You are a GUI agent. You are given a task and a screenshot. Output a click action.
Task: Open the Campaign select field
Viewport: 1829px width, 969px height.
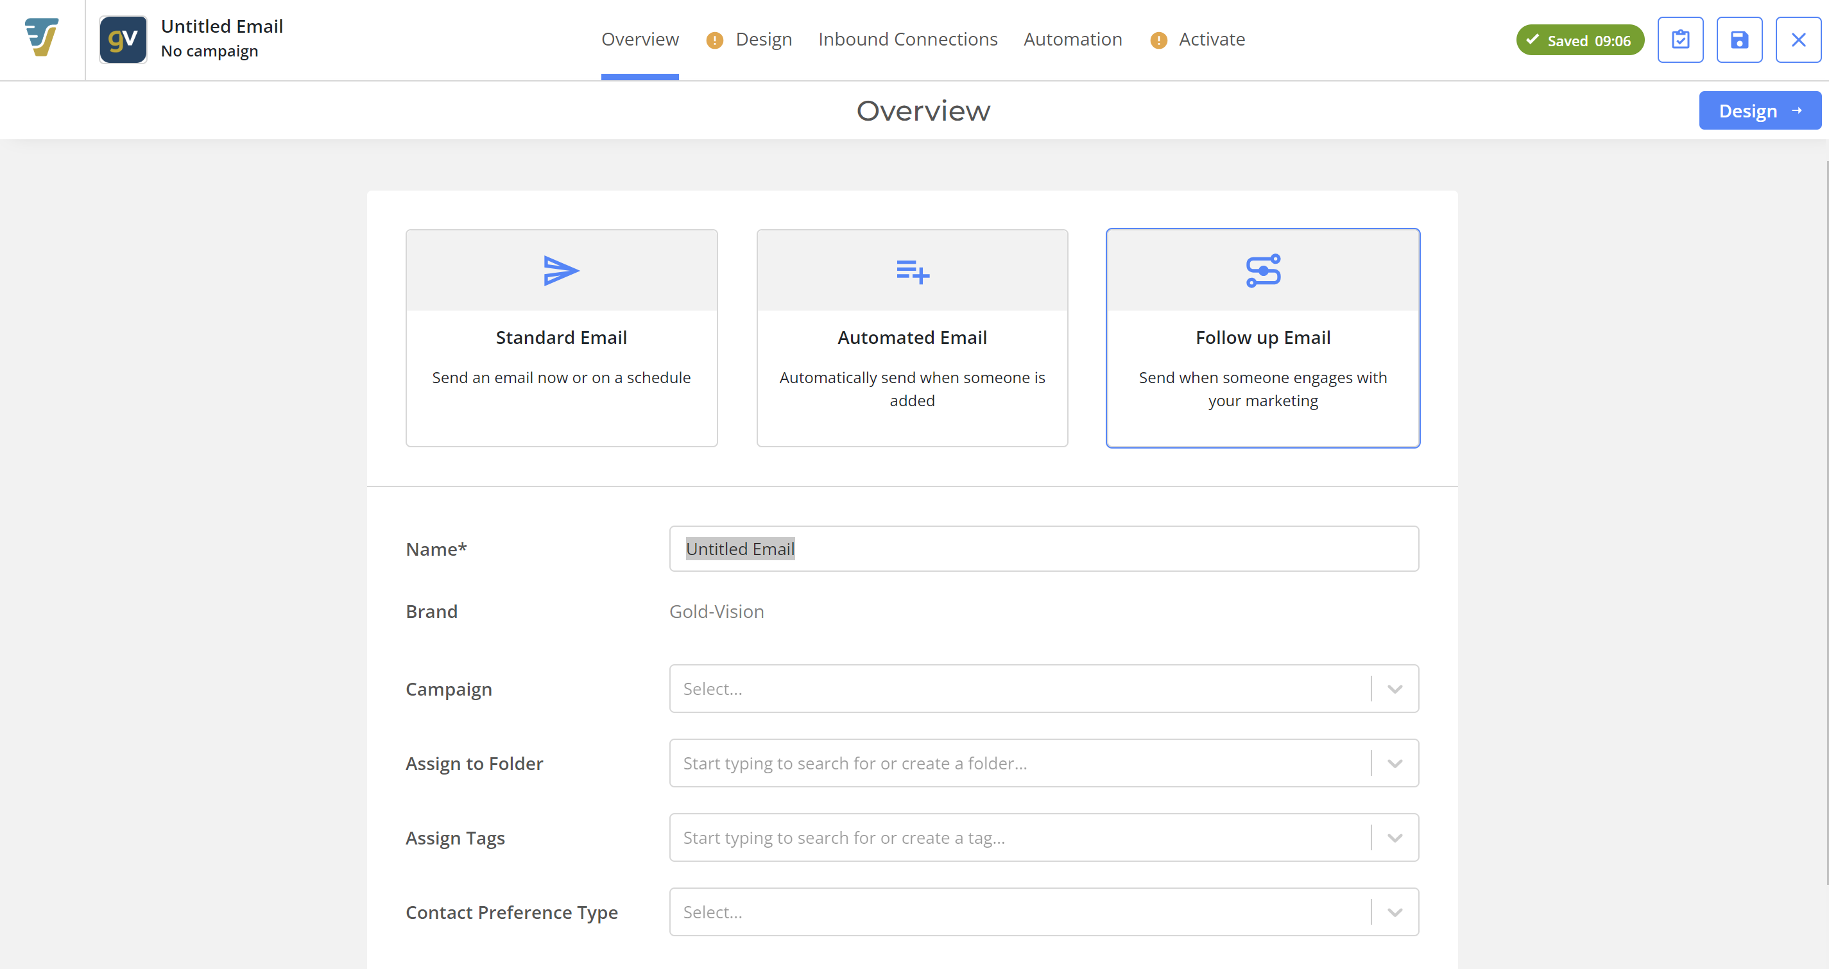pos(1043,689)
